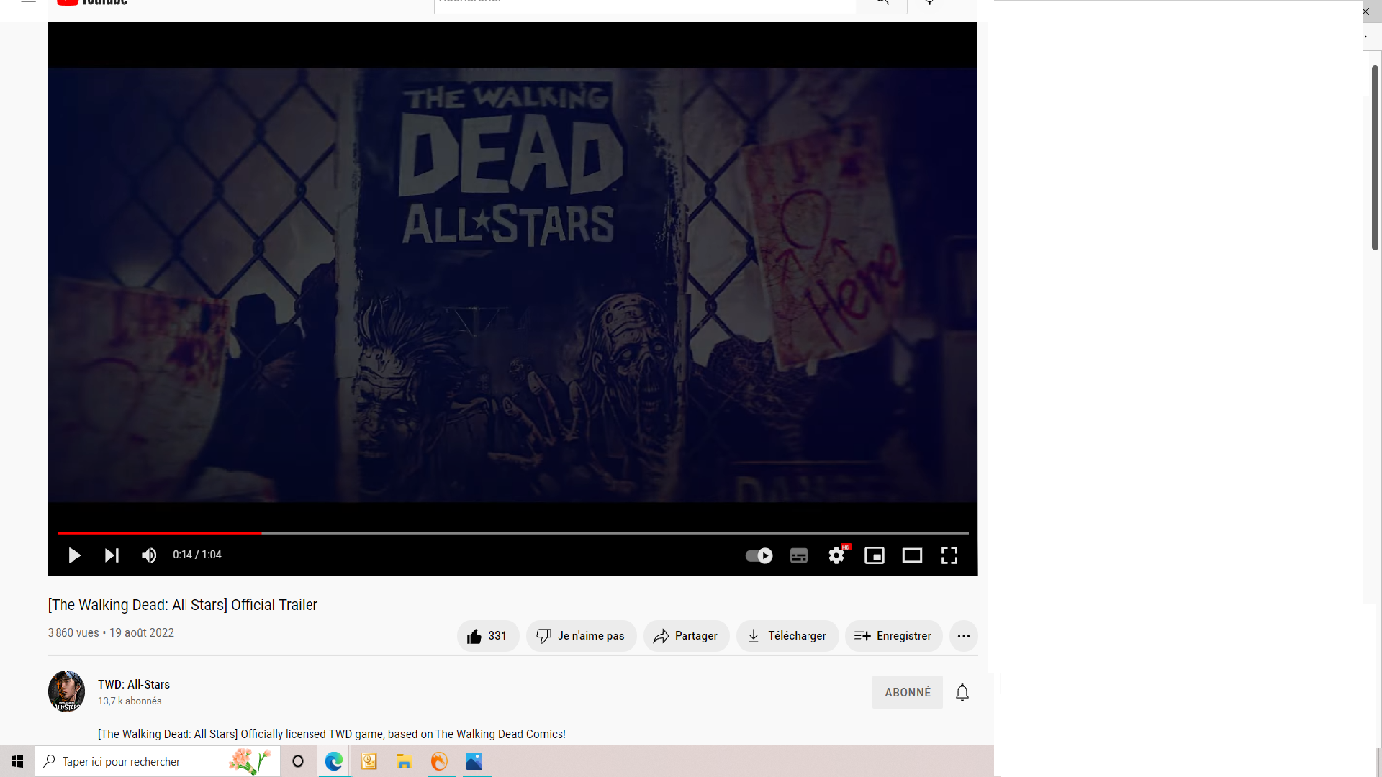Click Télécharger to download the video
Viewport: 1382px width, 777px height.
tap(787, 636)
